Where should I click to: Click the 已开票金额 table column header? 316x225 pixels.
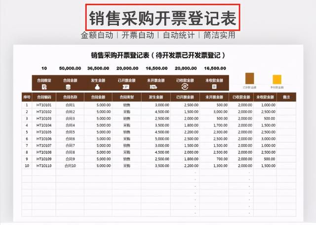[x=185, y=97]
